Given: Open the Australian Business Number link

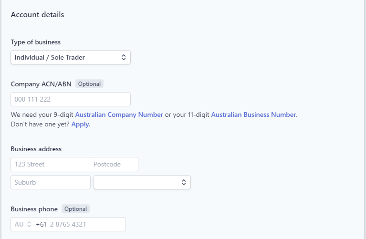Looking at the screenshot, I should pyautogui.click(x=253, y=114).
